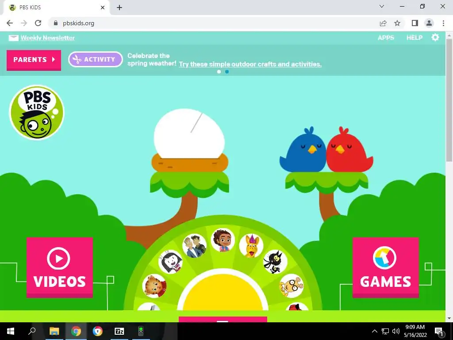Screen dimensions: 453x340
Task: Click the address bar showing pbskids.org
Action: 214,23
